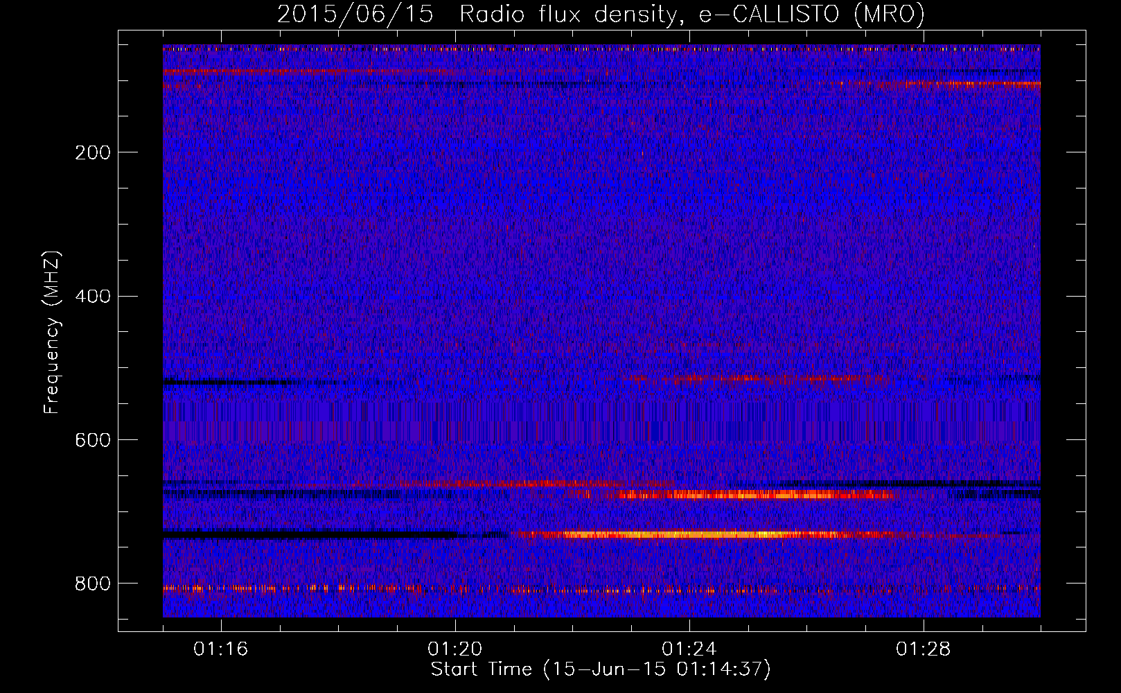Click the bright yellow emission band near 730 MHz

(x=693, y=534)
